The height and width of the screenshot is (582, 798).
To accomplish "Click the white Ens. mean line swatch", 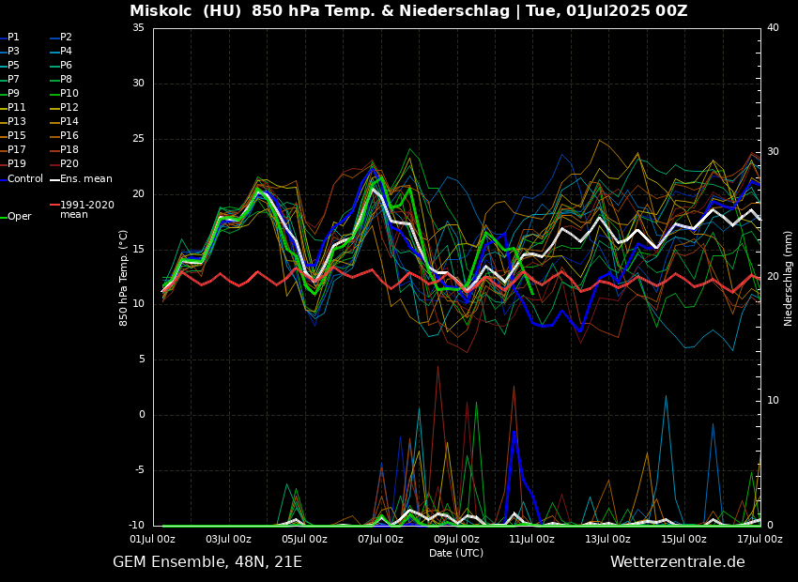I will click(54, 179).
